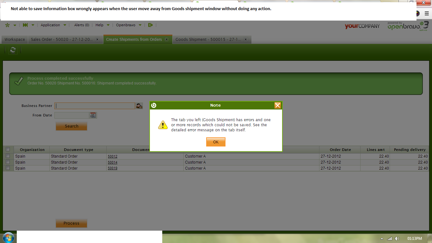Viewport: 432px width, 243px height.
Task: Click the taskbar clock showing 01:13PM
Action: [415, 239]
